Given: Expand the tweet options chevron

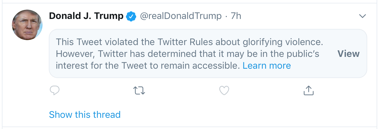Looking at the screenshot, I should click(362, 16).
